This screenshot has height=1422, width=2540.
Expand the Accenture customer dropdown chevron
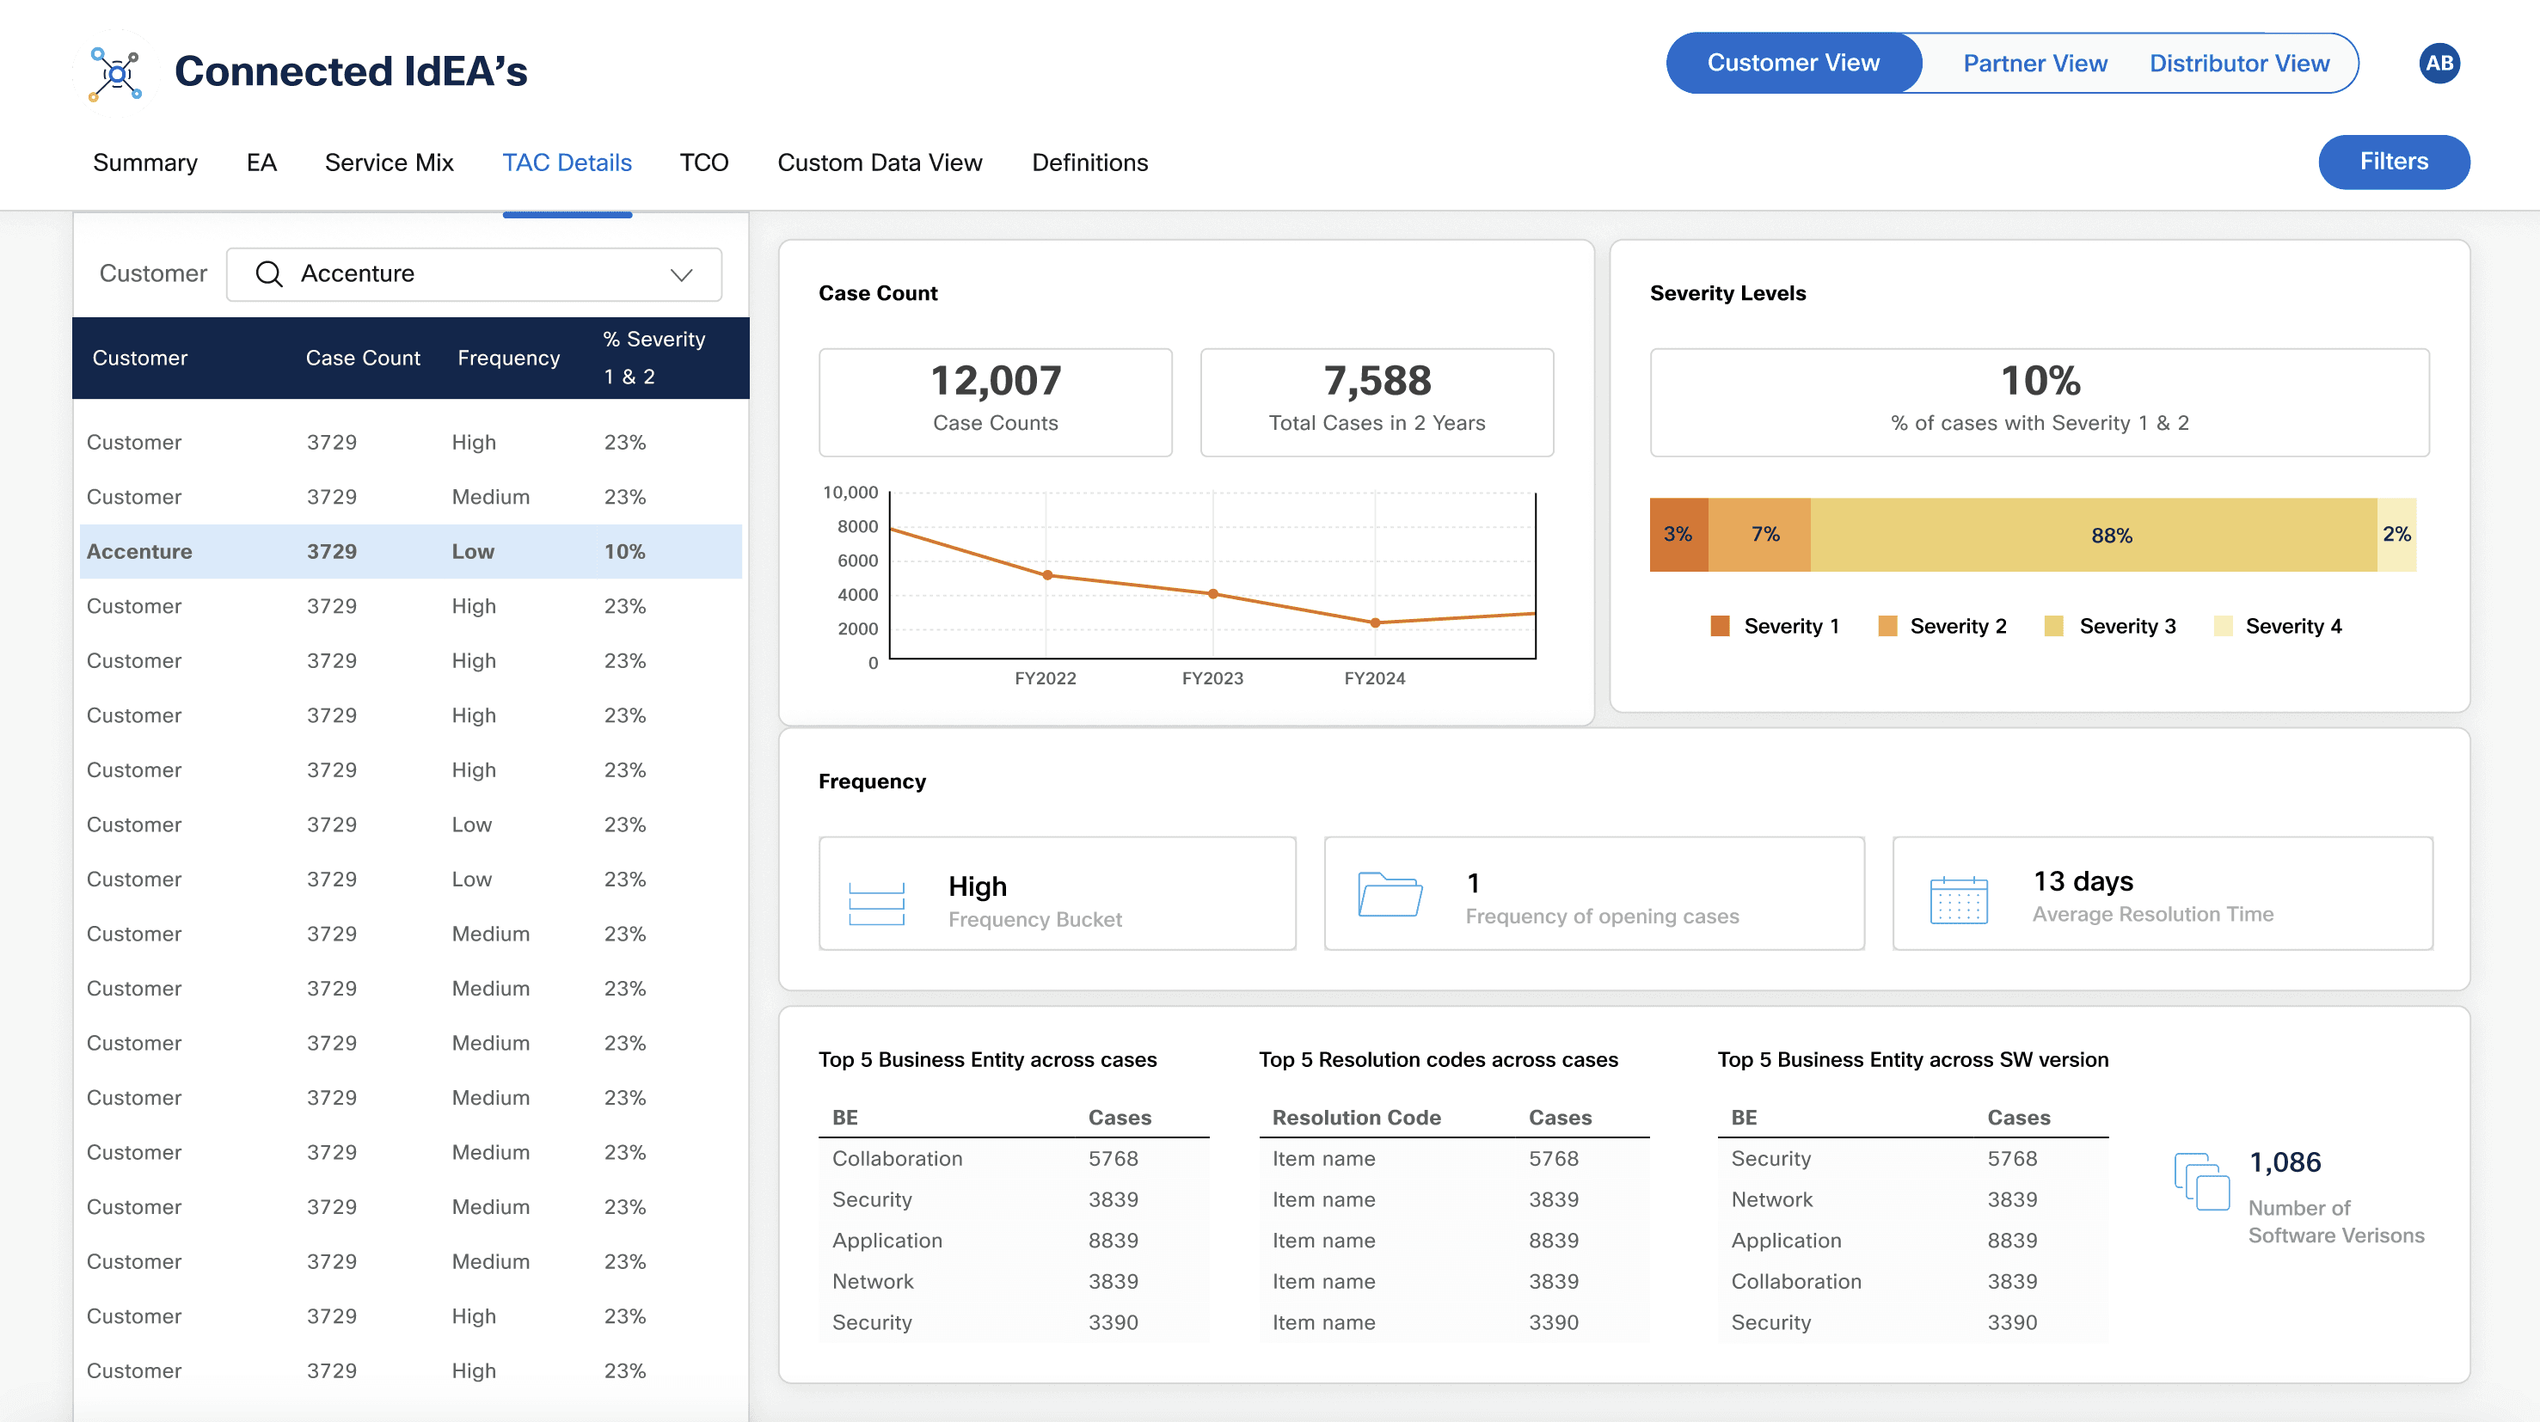click(680, 274)
